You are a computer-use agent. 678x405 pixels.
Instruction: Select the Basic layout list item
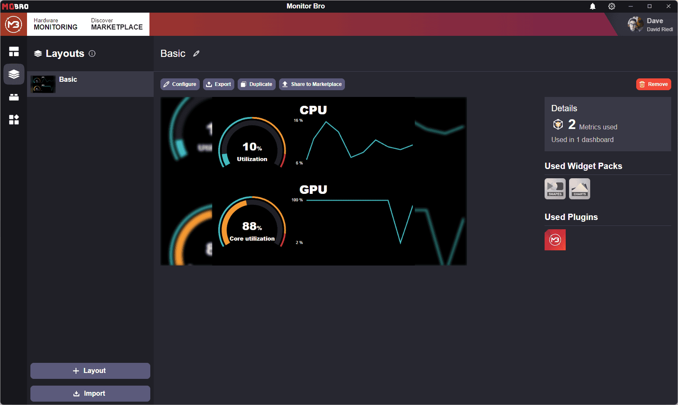(90, 84)
